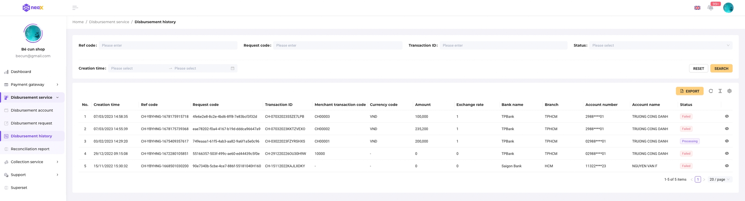The height and width of the screenshot is (201, 745).
Task: Click the notification bell icon
Action: [710, 8]
